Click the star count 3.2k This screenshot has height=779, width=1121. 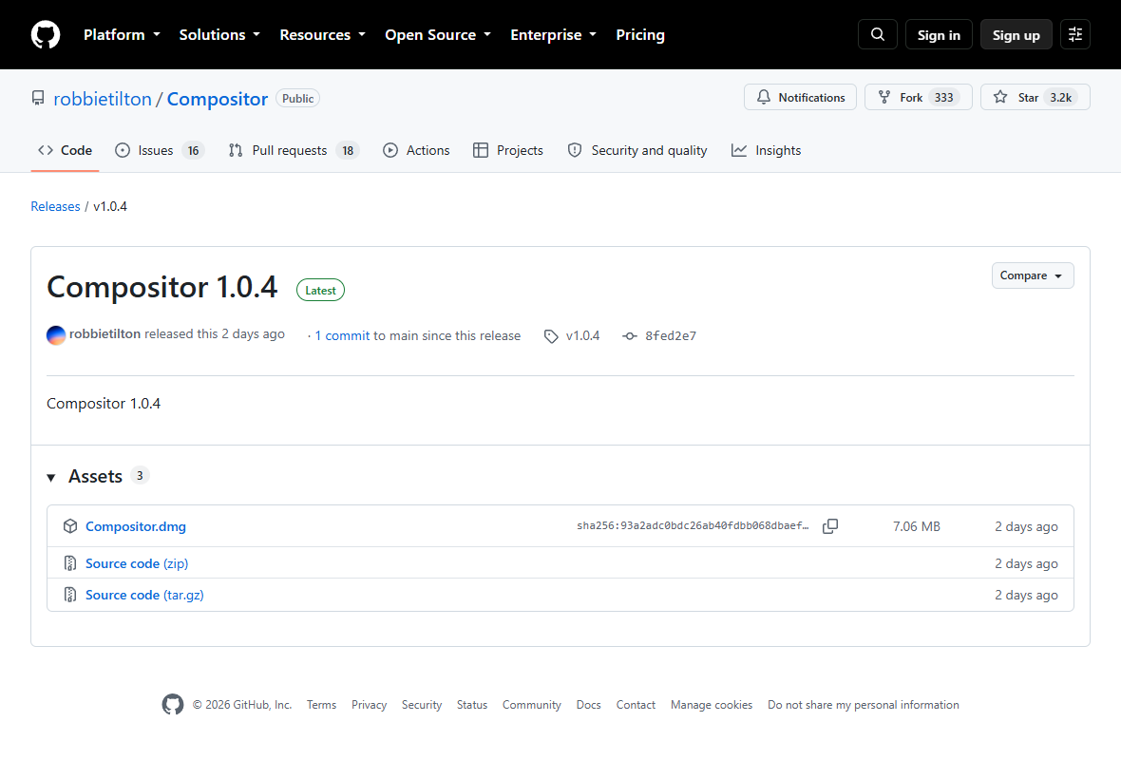click(1060, 97)
